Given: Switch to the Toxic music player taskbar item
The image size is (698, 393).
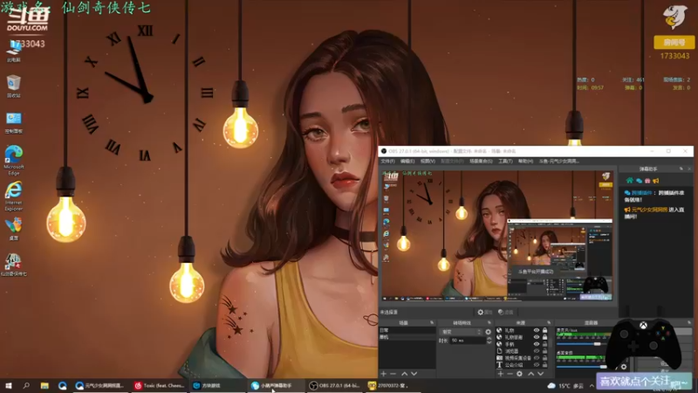Looking at the screenshot, I should (x=159, y=385).
